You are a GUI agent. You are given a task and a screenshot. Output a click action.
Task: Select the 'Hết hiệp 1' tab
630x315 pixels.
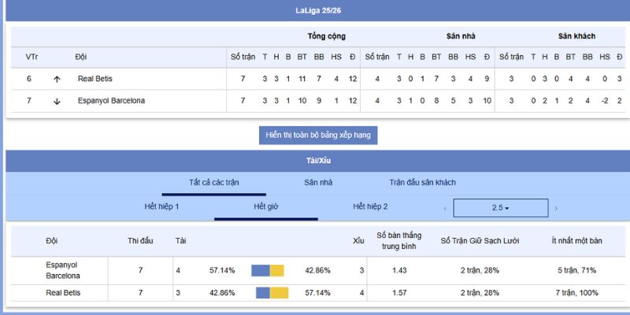[x=161, y=206]
